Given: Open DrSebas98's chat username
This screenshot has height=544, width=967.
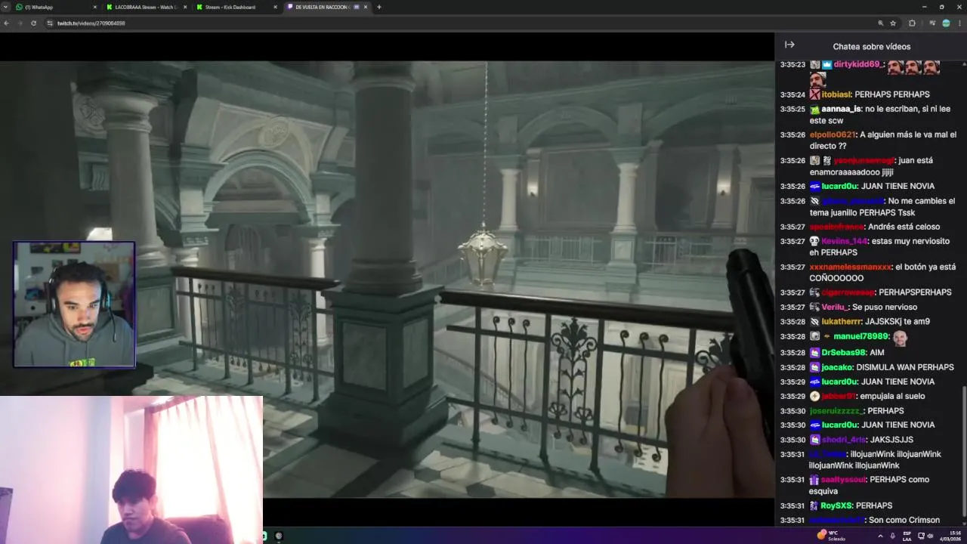Looking at the screenshot, I should pos(843,352).
